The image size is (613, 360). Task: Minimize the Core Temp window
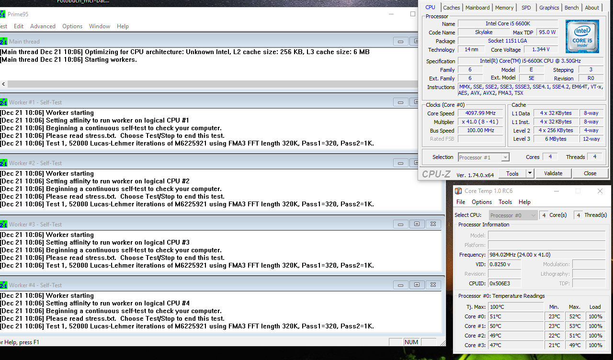point(556,191)
